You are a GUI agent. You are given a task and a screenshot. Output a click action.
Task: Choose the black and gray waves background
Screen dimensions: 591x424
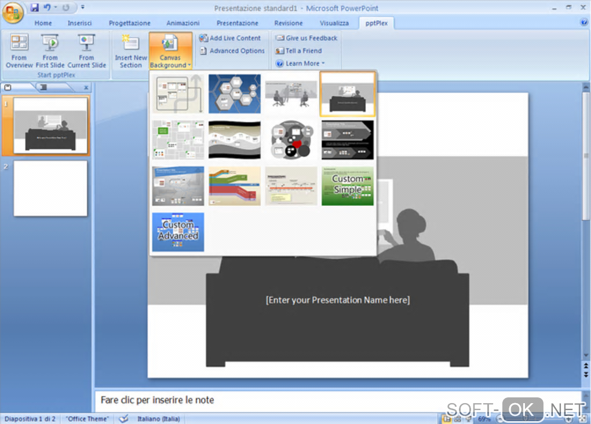point(235,140)
